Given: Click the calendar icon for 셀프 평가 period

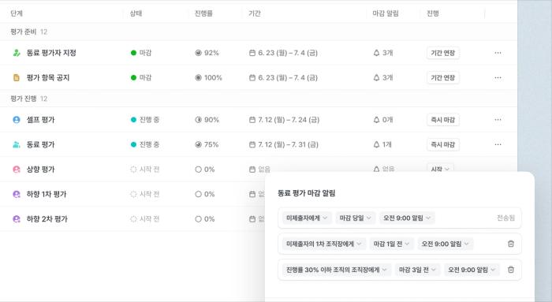Looking at the screenshot, I should (x=252, y=120).
